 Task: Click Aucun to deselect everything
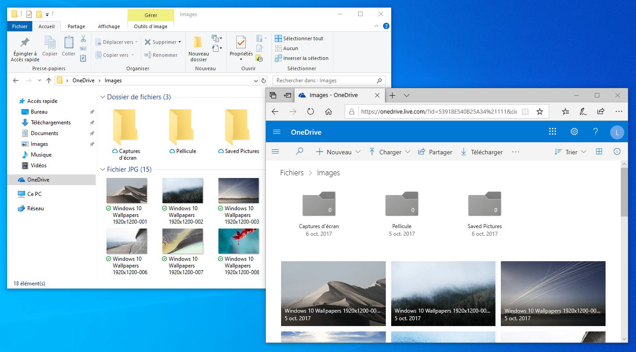pyautogui.click(x=286, y=48)
